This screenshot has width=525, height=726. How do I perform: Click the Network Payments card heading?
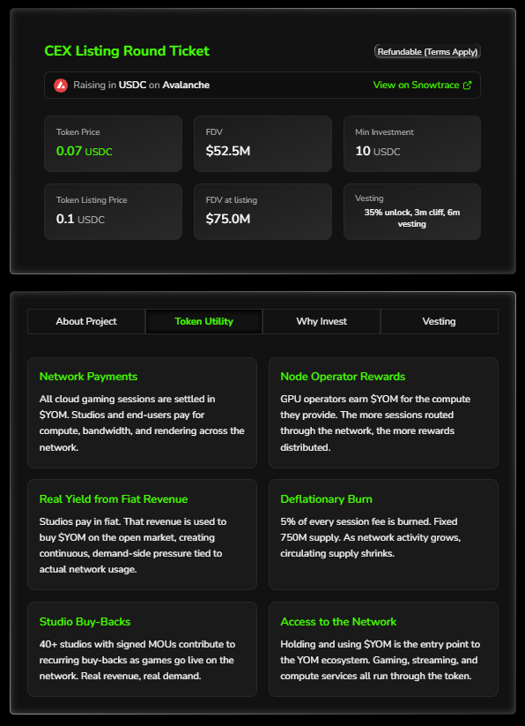pos(88,377)
